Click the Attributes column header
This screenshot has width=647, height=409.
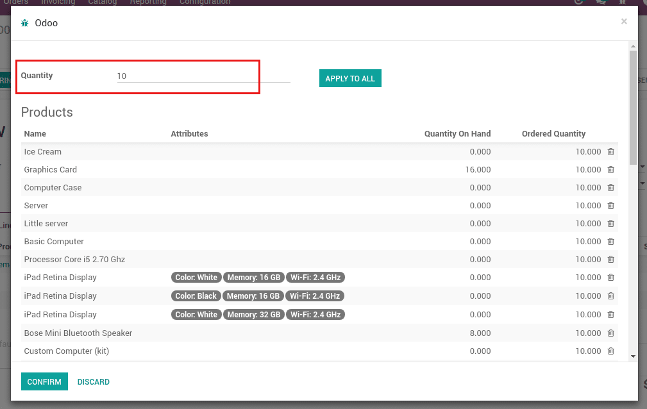pos(189,134)
